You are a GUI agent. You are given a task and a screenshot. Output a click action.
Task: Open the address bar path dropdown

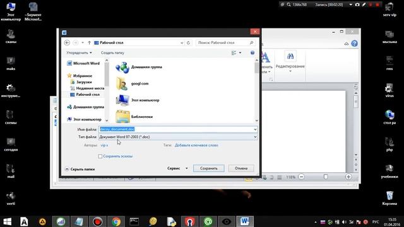182,43
